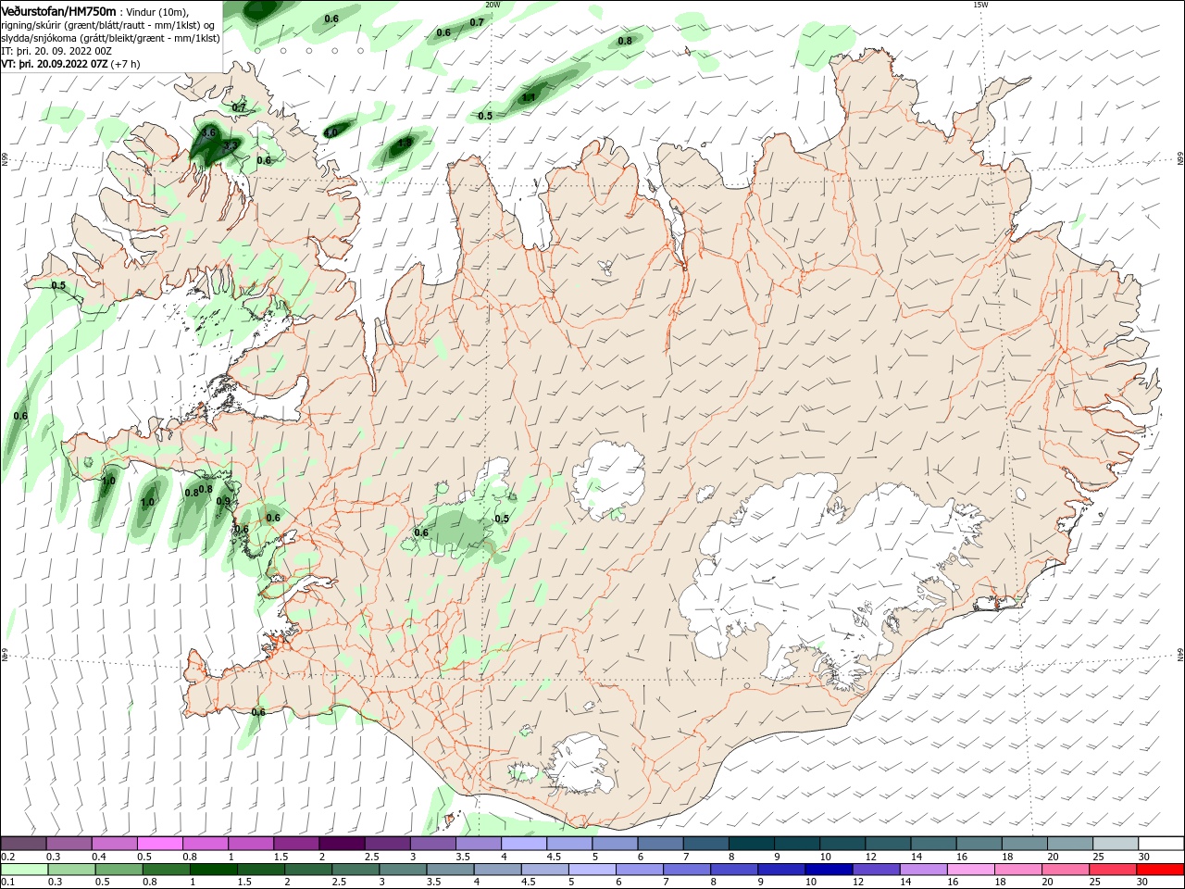Select the rigning/skúrir legend description line

click(109, 25)
